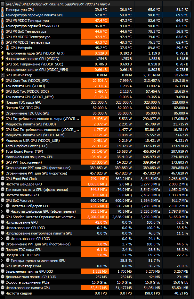This screenshot has width=194, height=299.
Task: Select Предел SOC TDC GPU amperes row
Action: coord(95,108)
